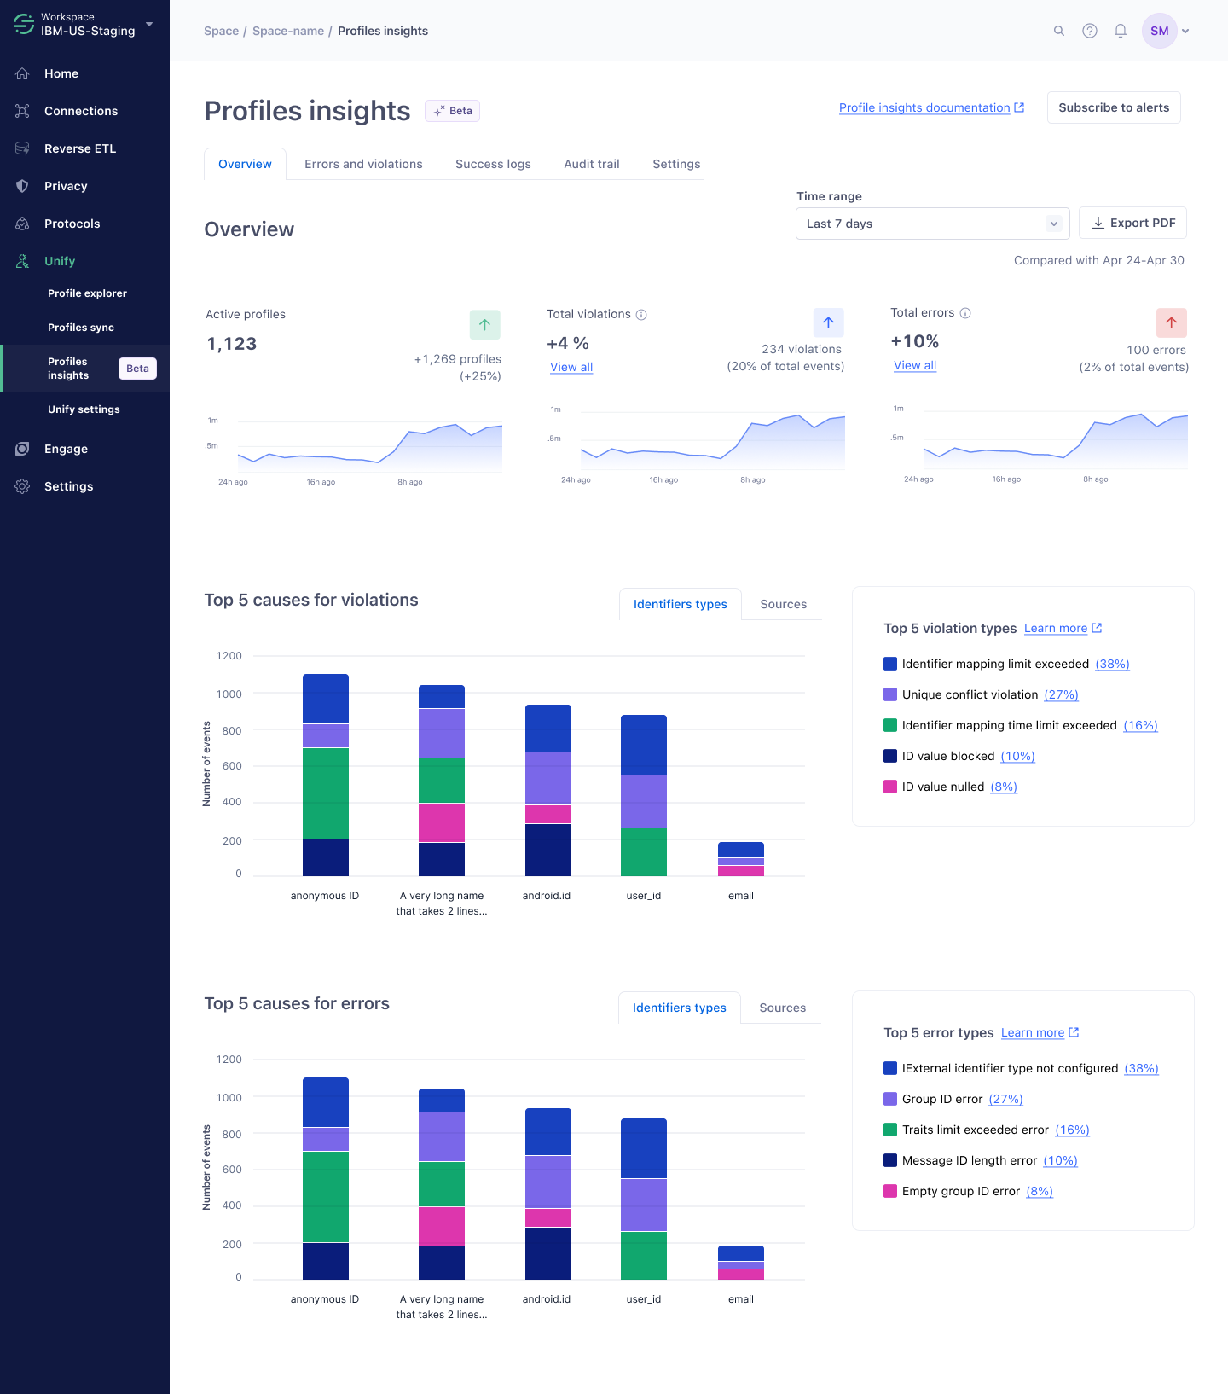The image size is (1228, 1394).
Task: Select Identifiers types tab for violations
Action: point(680,604)
